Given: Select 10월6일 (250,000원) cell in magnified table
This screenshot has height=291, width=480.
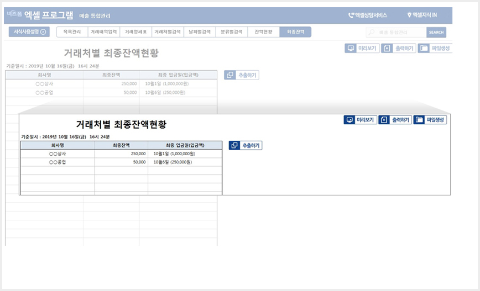Looking at the screenshot, I should pos(185,162).
